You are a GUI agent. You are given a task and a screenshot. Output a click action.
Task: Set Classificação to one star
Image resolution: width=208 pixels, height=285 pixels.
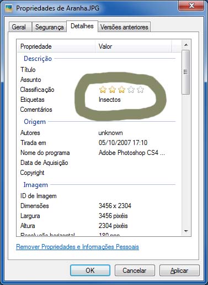(103, 90)
